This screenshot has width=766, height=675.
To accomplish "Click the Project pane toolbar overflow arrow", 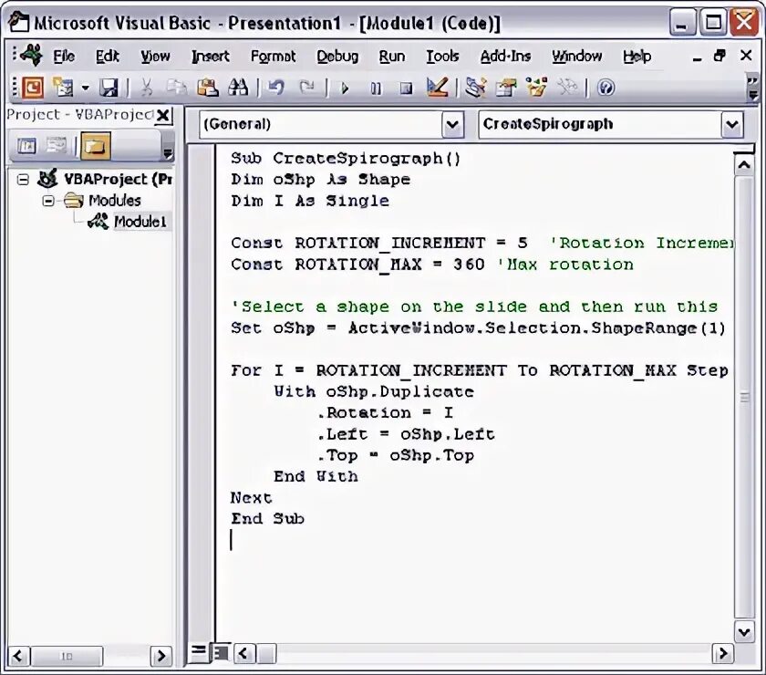I will coord(168,153).
